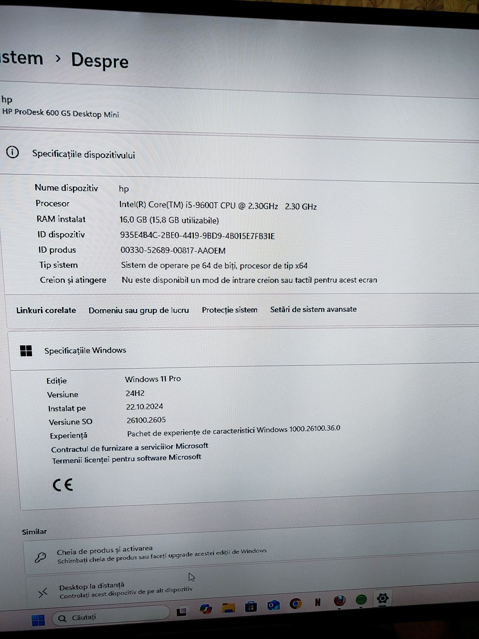Open Spotify from the taskbar

(361, 600)
